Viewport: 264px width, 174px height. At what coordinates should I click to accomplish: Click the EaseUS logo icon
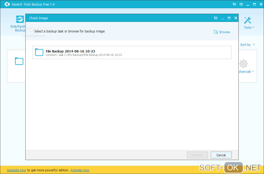[x=7, y=4]
